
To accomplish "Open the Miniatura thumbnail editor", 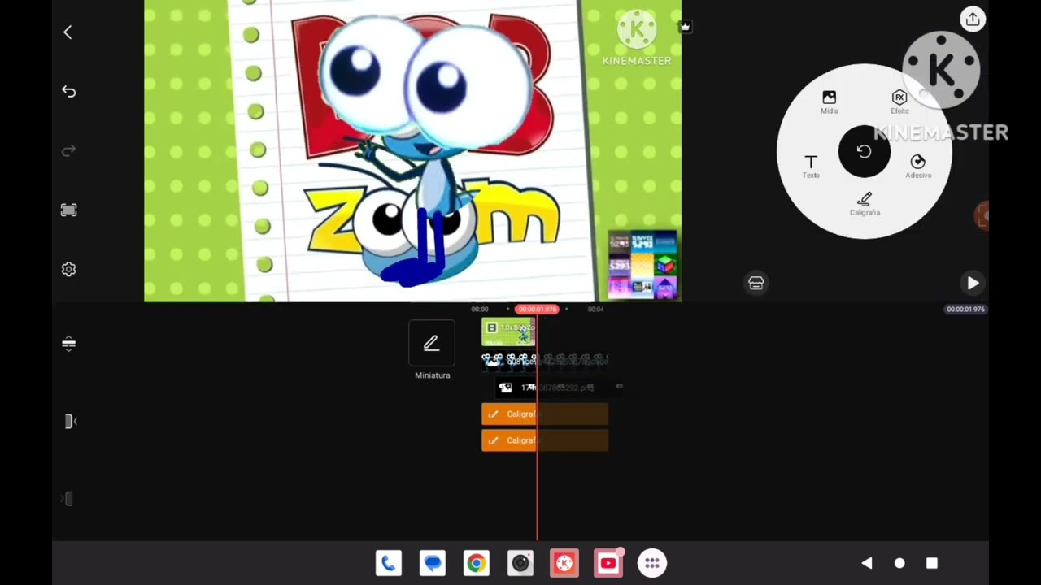I will [x=432, y=351].
